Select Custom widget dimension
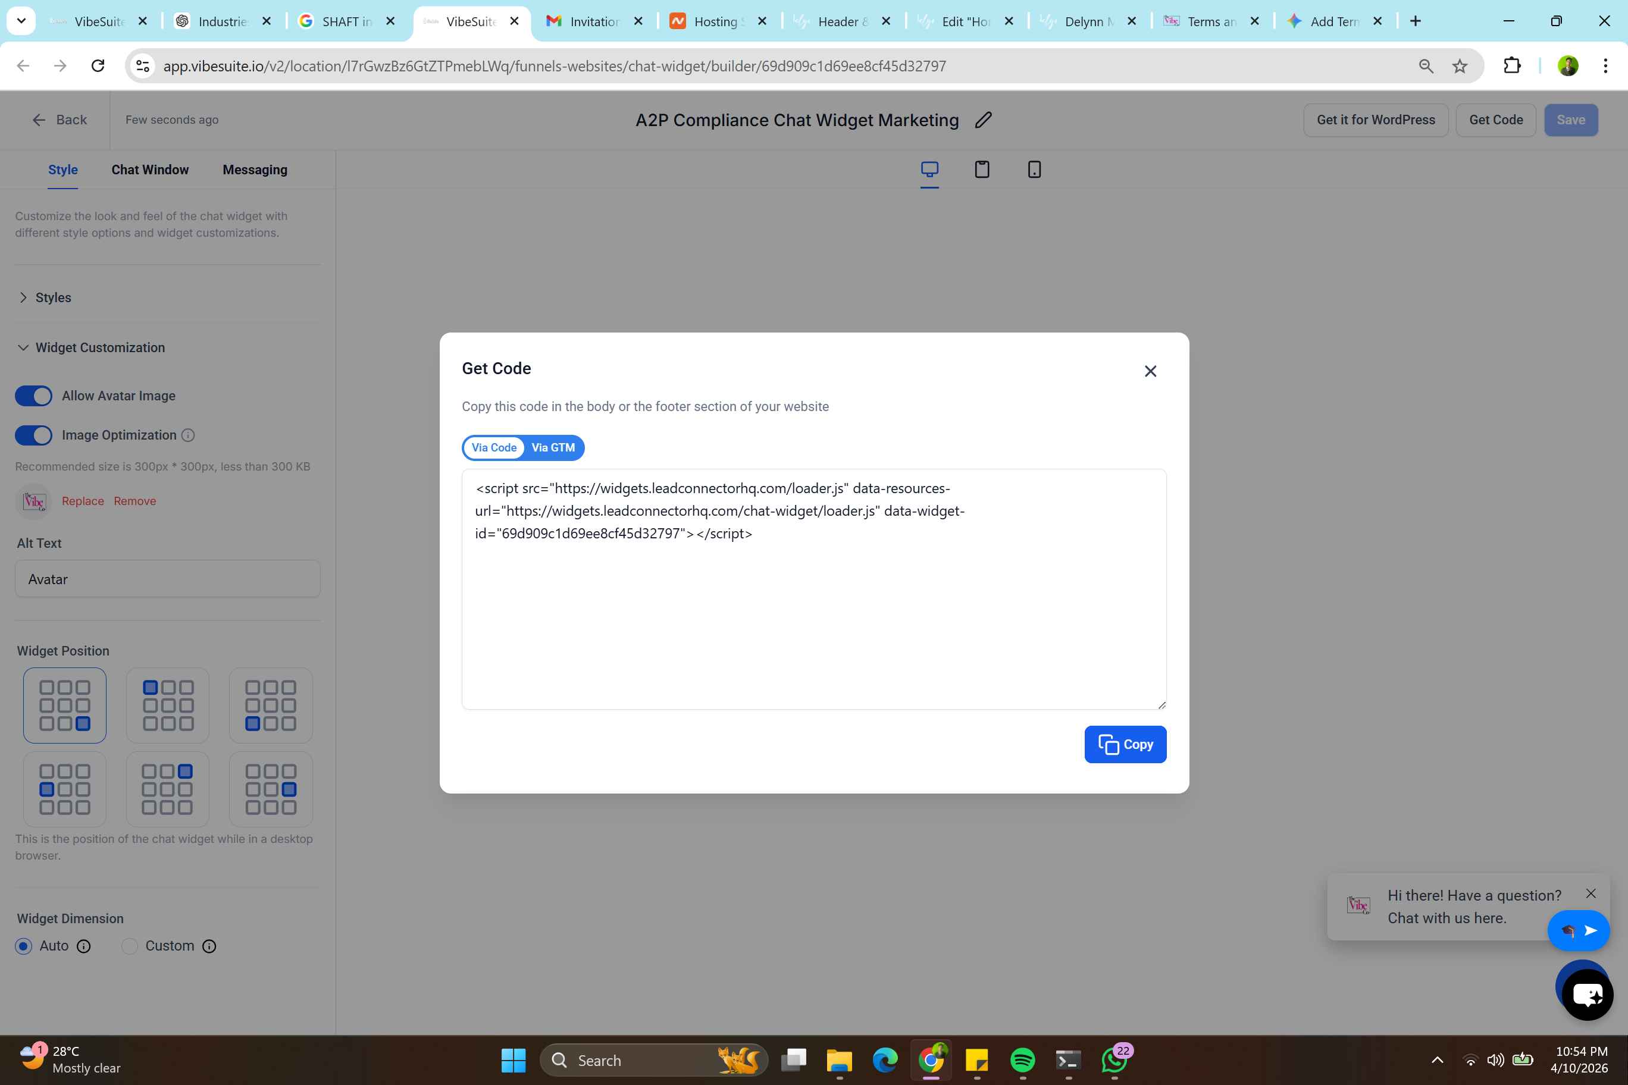The image size is (1628, 1085). click(x=130, y=946)
